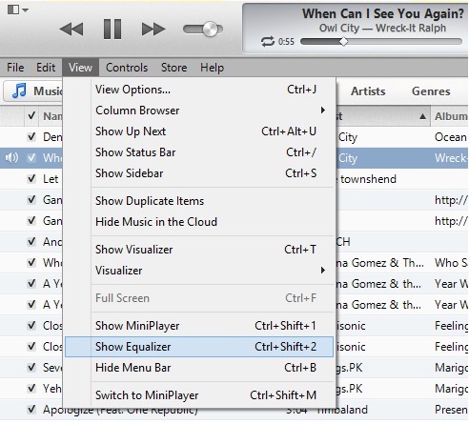Select Show MiniPlayer

pyautogui.click(x=199, y=326)
